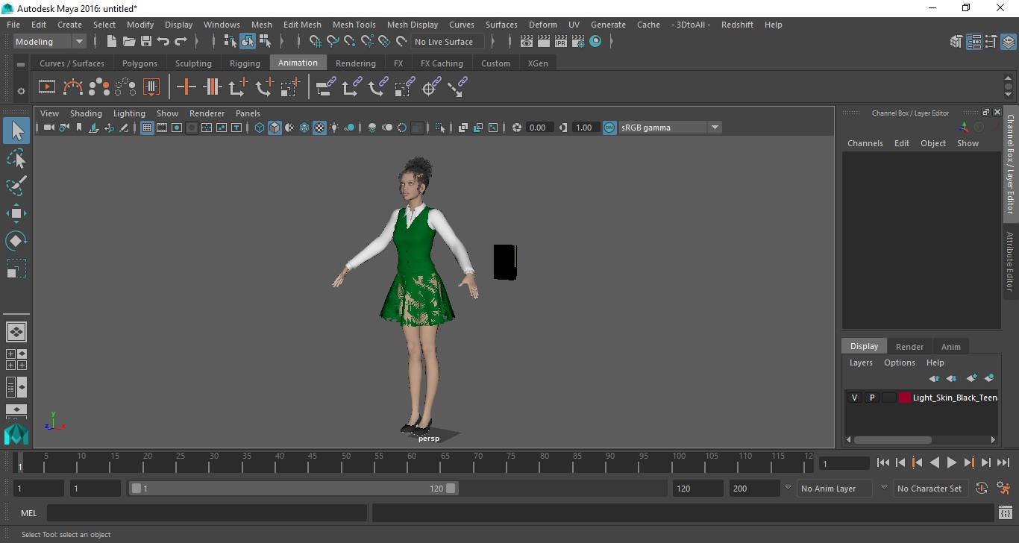
Task: Click the Set Key shelf icon
Action: (186, 87)
